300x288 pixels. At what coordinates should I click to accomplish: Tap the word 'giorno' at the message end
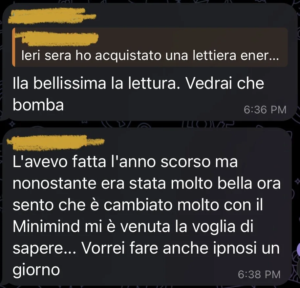[x=36, y=270]
